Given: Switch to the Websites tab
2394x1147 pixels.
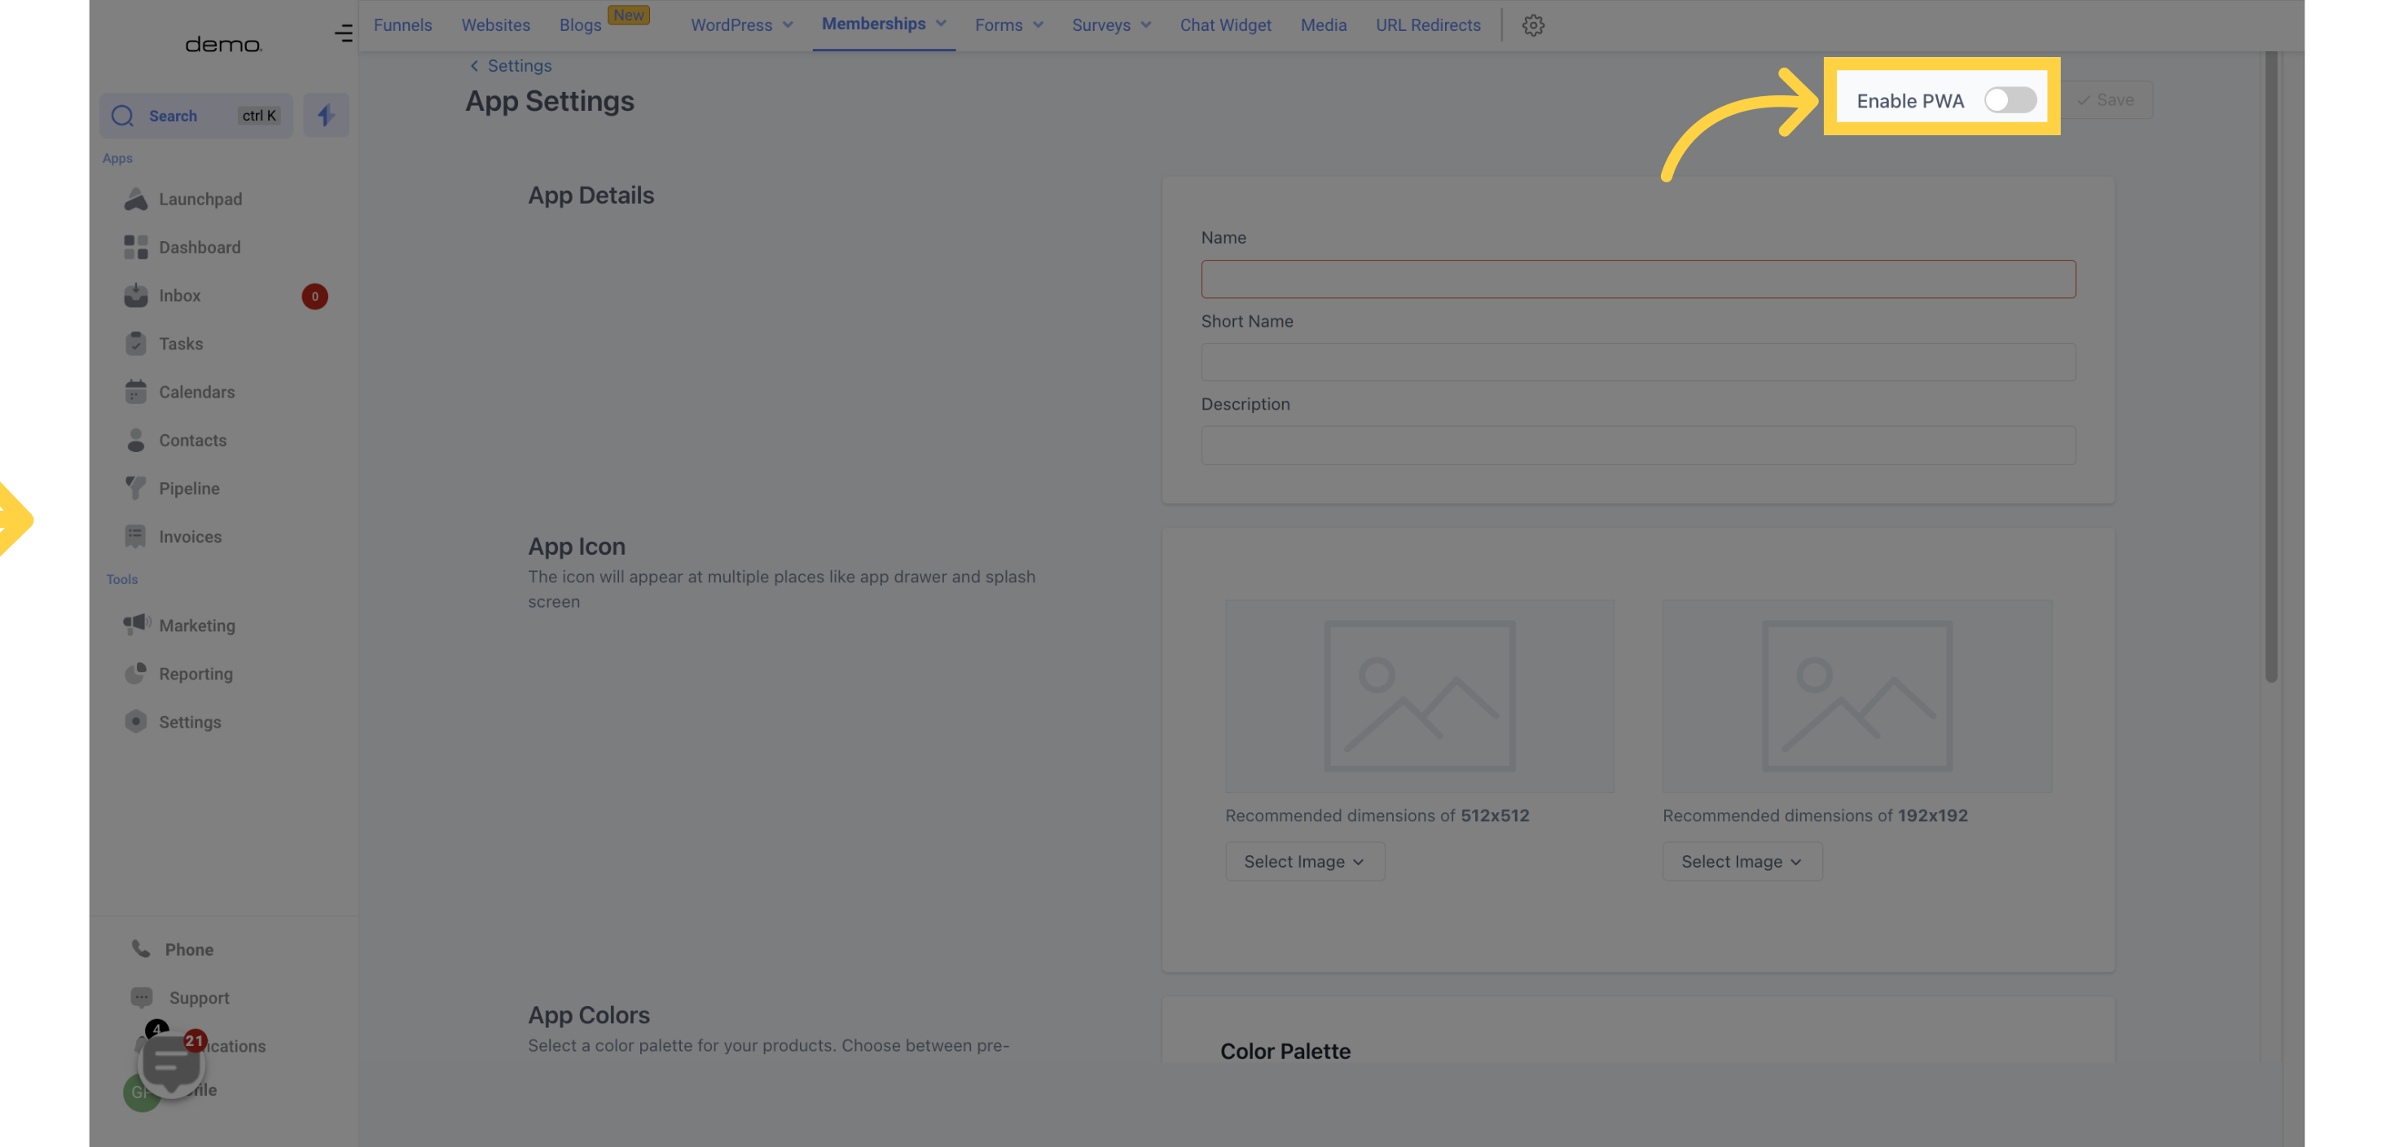Looking at the screenshot, I should 495,25.
